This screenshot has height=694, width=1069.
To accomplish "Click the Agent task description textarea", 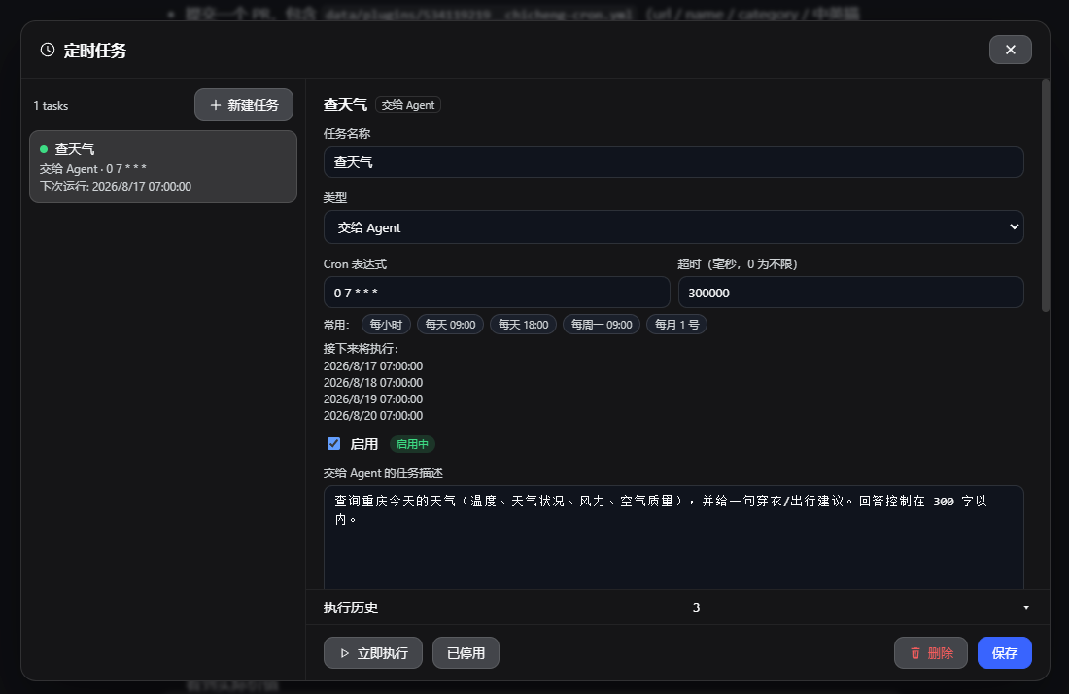I will (x=672, y=538).
